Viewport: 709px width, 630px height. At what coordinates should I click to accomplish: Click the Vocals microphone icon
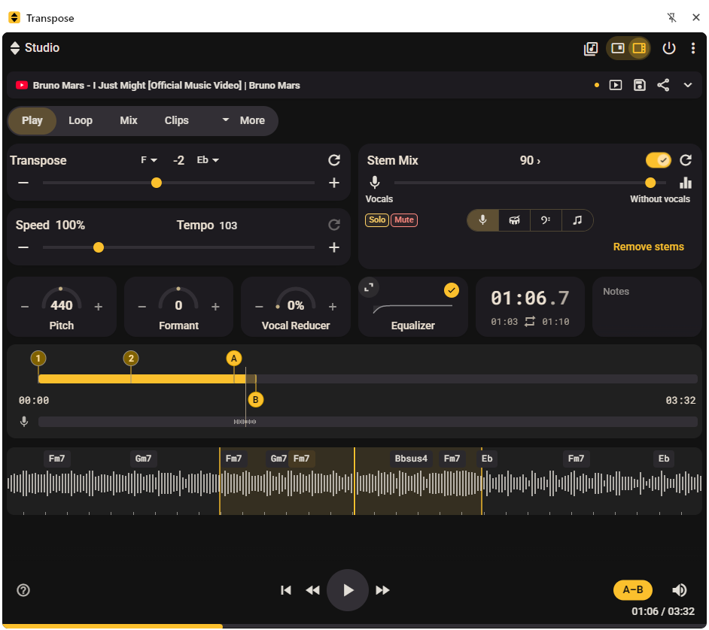coord(375,183)
